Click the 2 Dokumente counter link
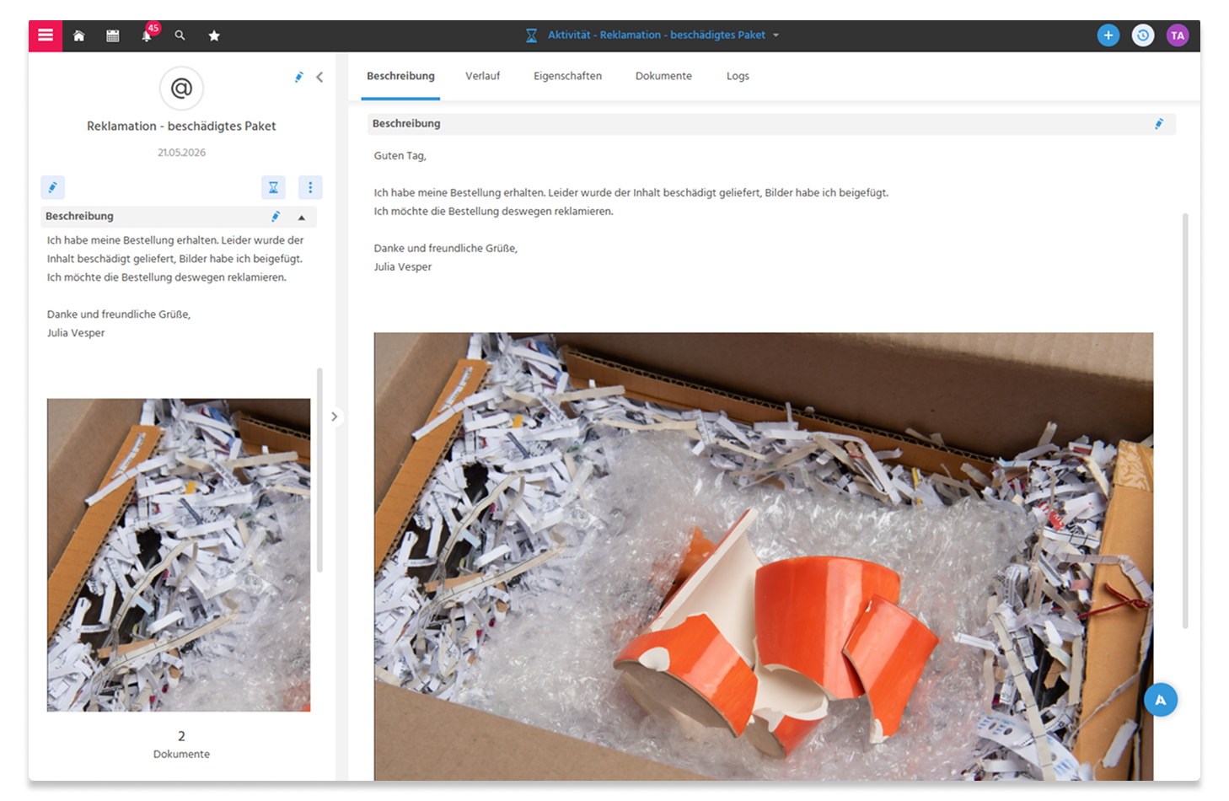The height and width of the screenshot is (801, 1229). click(181, 745)
